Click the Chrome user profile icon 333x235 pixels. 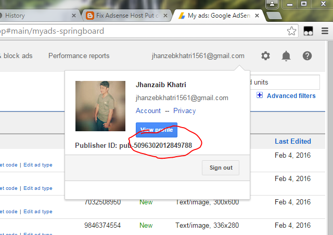272,4
